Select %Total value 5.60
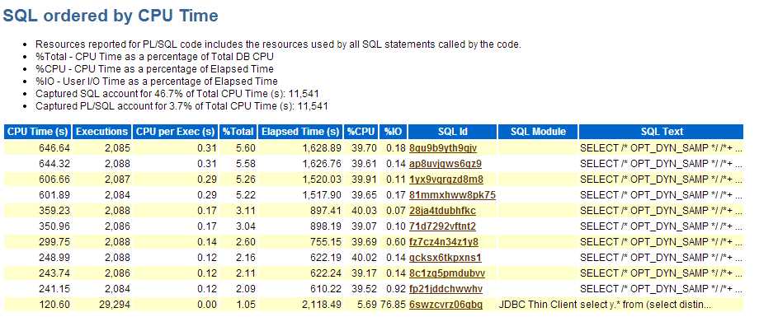The width and height of the screenshot is (759, 317). pos(245,148)
